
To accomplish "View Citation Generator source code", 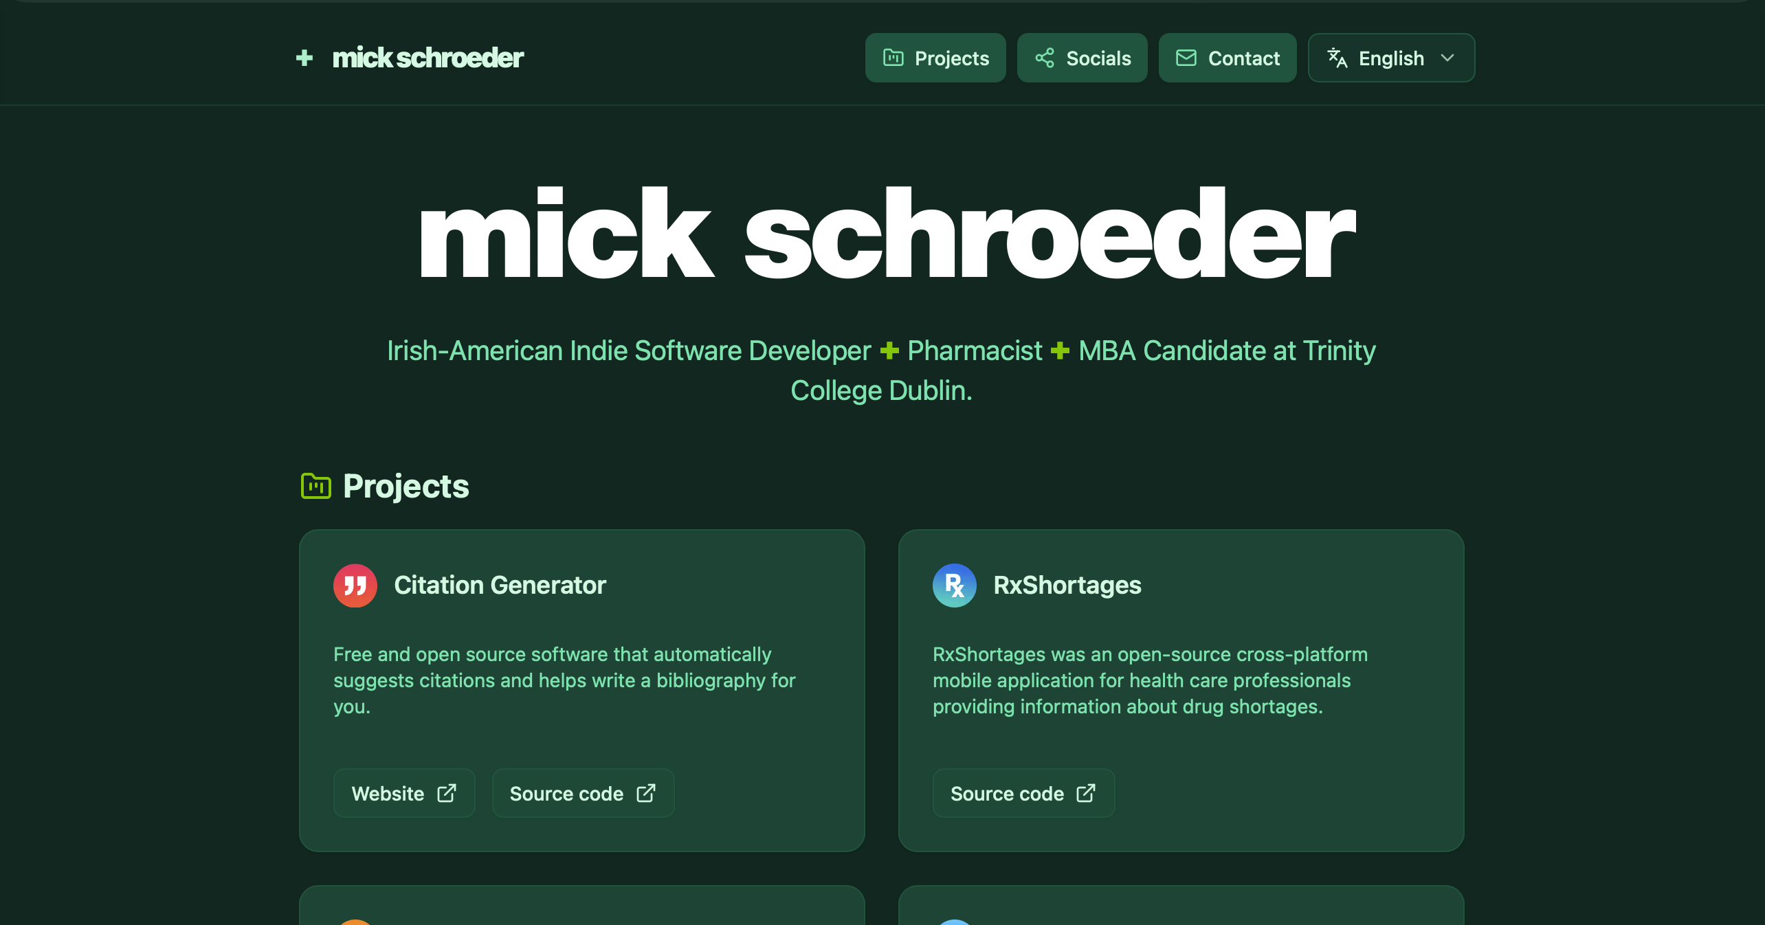I will click(581, 793).
